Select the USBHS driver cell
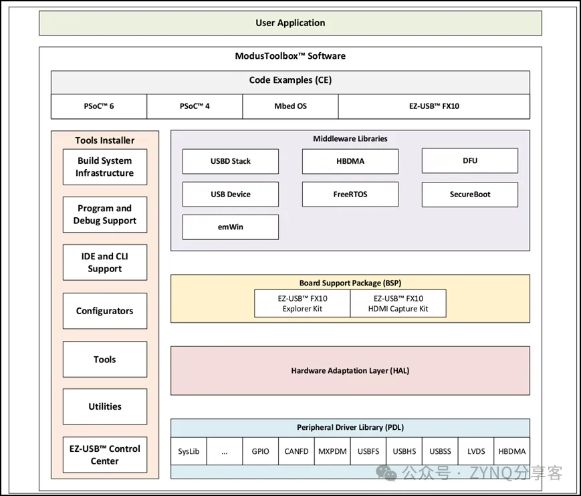The height and width of the screenshot is (496, 581). coord(404,451)
